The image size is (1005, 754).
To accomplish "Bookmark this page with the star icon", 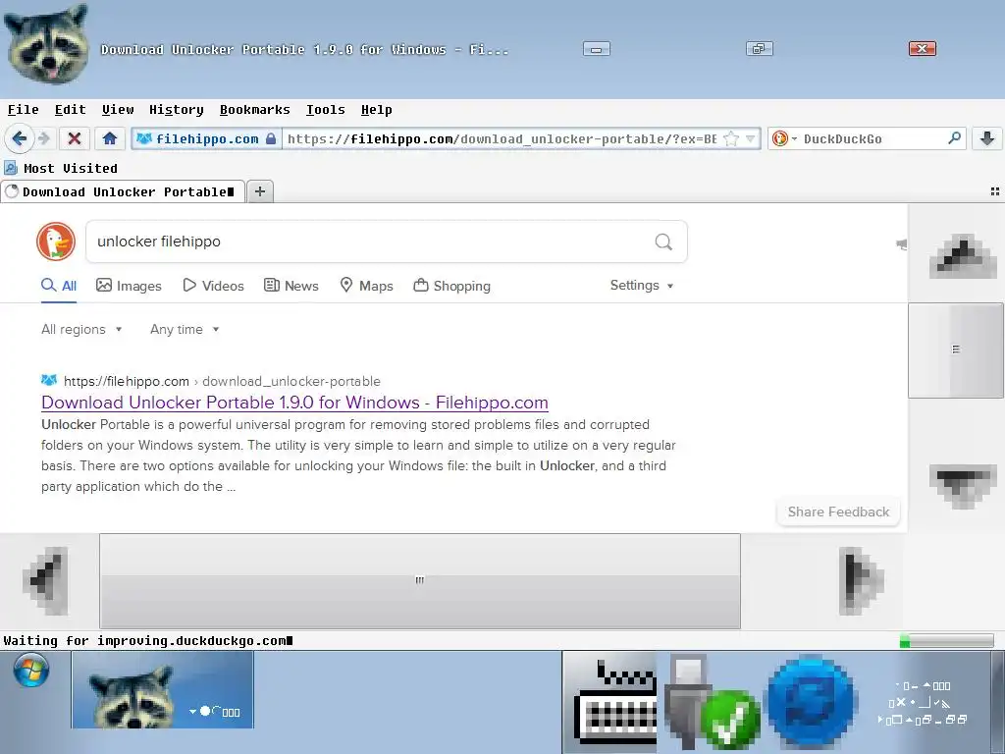I will 730,138.
